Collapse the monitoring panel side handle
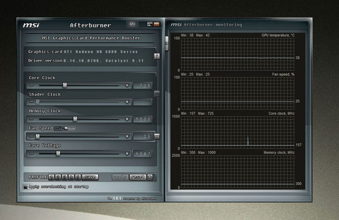339x220 pixels. tap(167, 43)
